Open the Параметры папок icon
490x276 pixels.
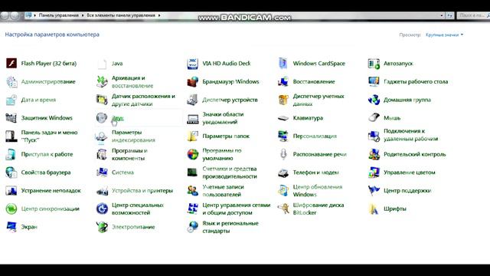click(193, 136)
